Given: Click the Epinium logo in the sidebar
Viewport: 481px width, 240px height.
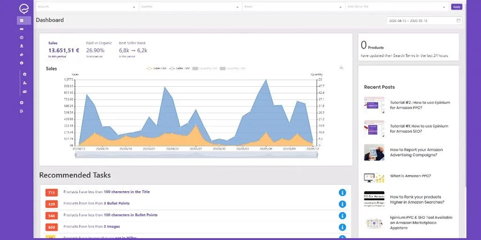Looking at the screenshot, I should click(23, 8).
